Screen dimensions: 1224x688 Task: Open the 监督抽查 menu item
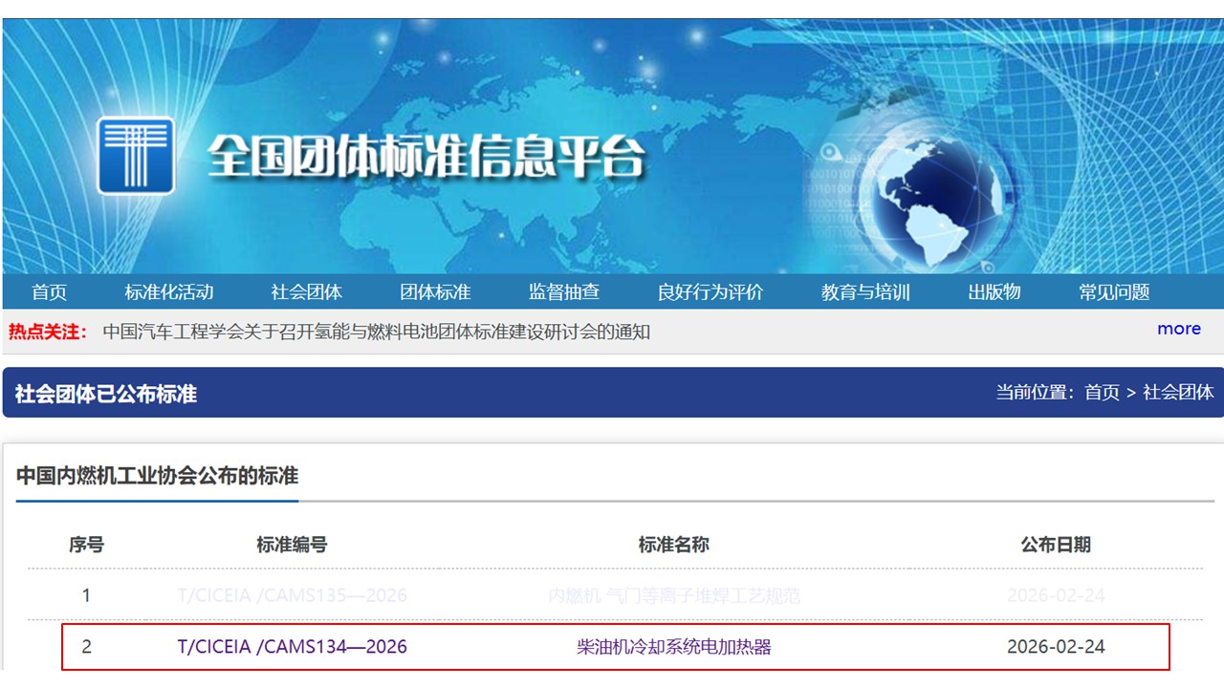[564, 292]
